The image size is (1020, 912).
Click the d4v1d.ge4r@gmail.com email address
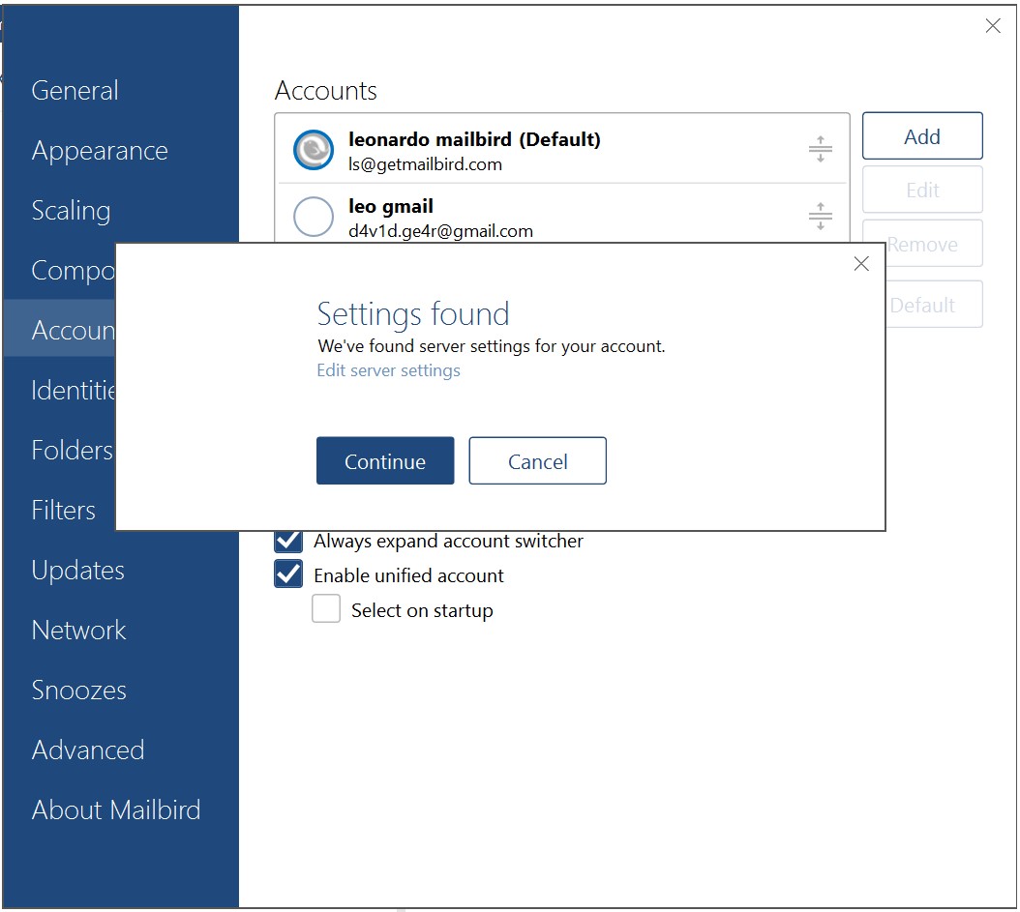click(x=440, y=231)
